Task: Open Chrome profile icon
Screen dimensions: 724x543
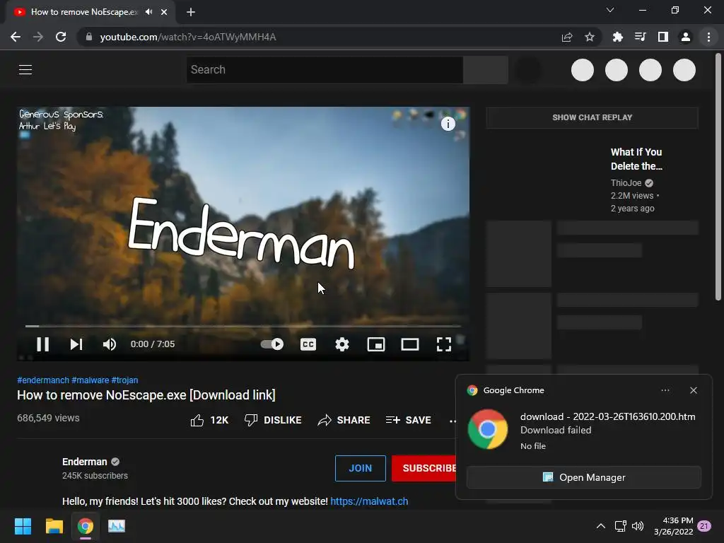Action: click(686, 37)
